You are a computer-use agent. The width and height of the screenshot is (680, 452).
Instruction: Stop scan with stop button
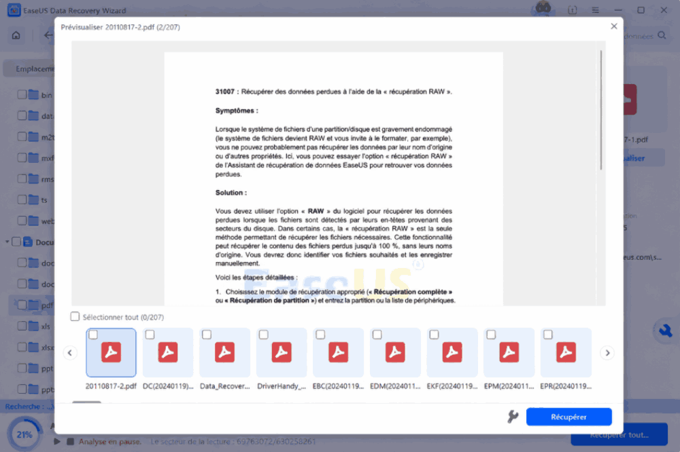[70, 442]
